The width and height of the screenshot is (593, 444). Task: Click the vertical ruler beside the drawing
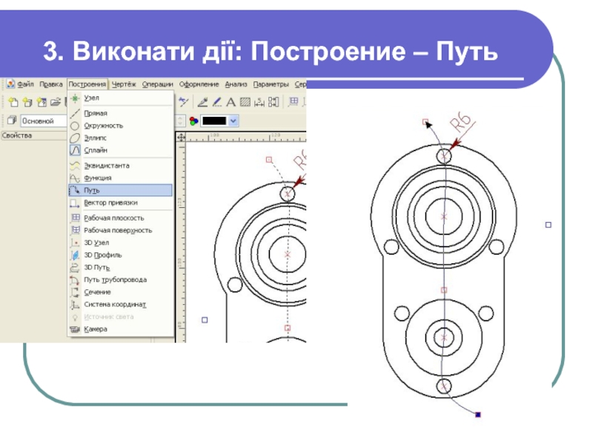[181, 242]
